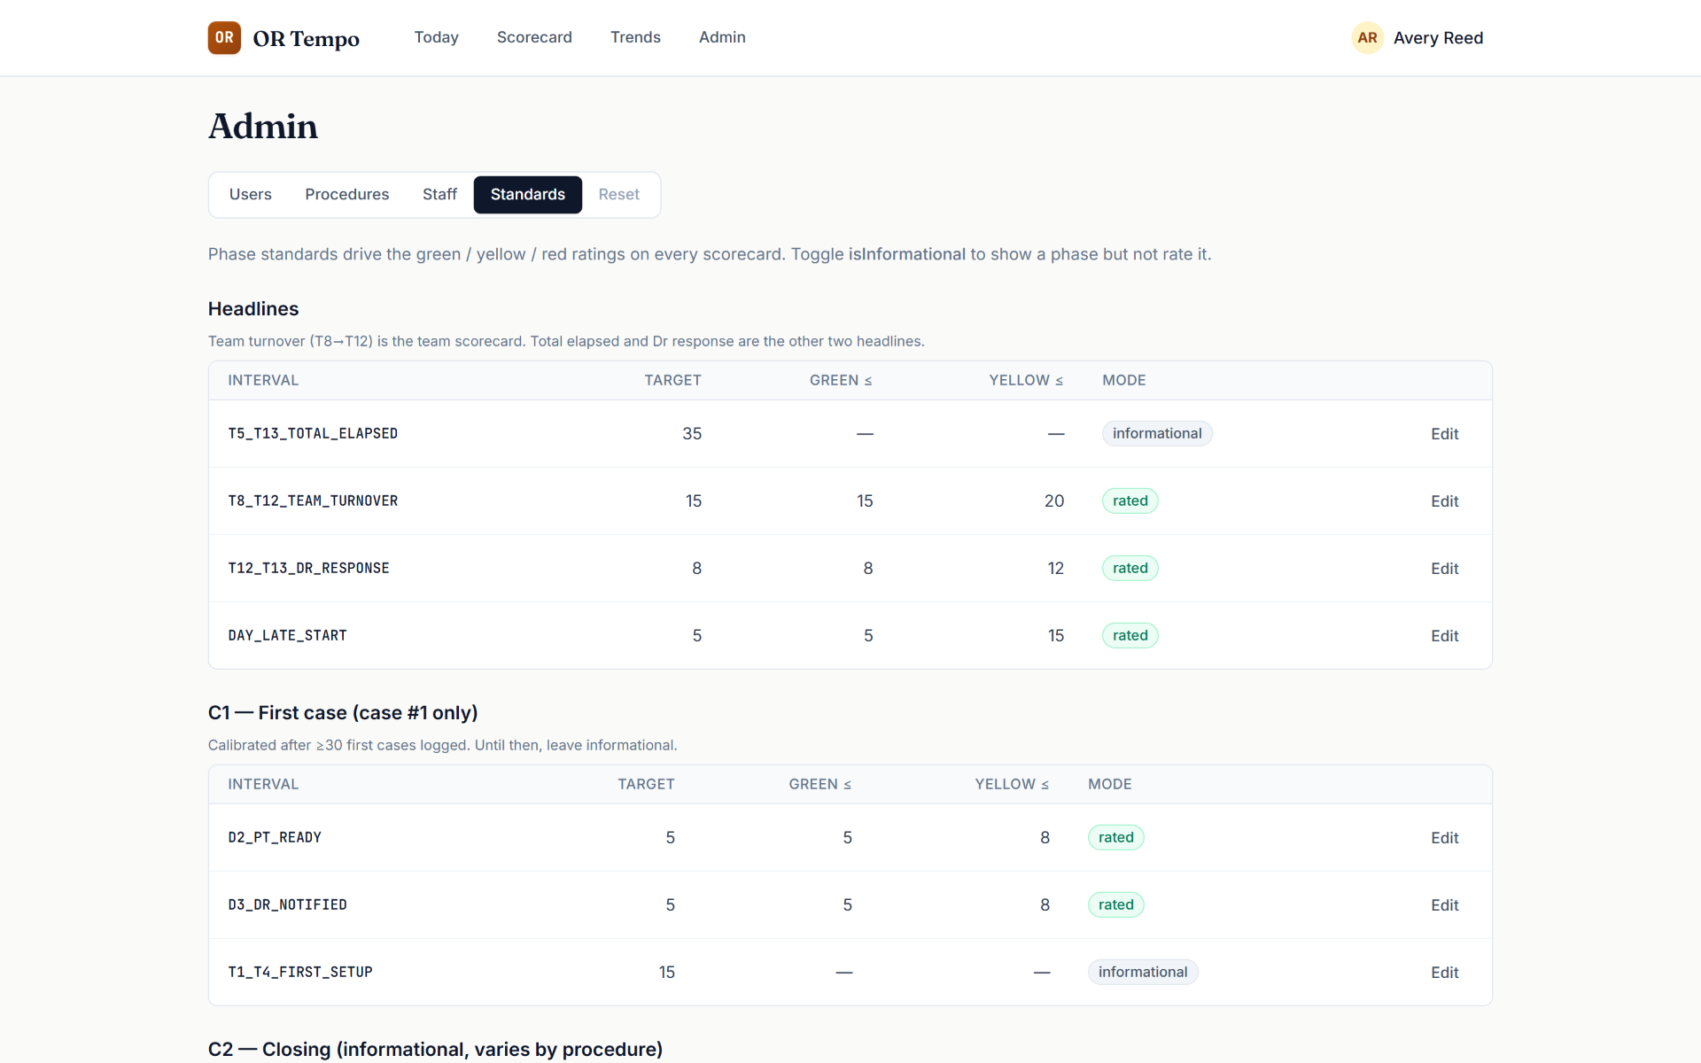1701x1063 pixels.
Task: Edit the T5_T13_TOTAL_ELAPSED standard
Action: pyautogui.click(x=1444, y=434)
